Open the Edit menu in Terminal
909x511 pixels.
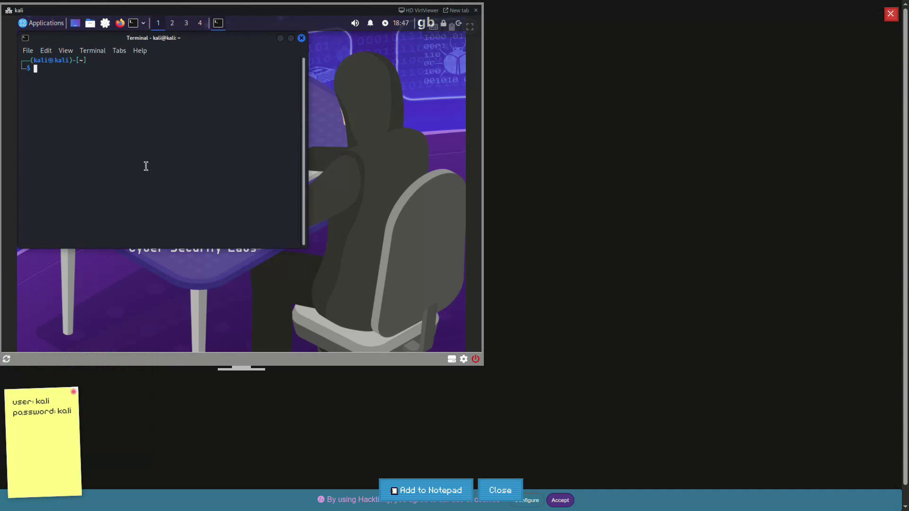(x=46, y=51)
